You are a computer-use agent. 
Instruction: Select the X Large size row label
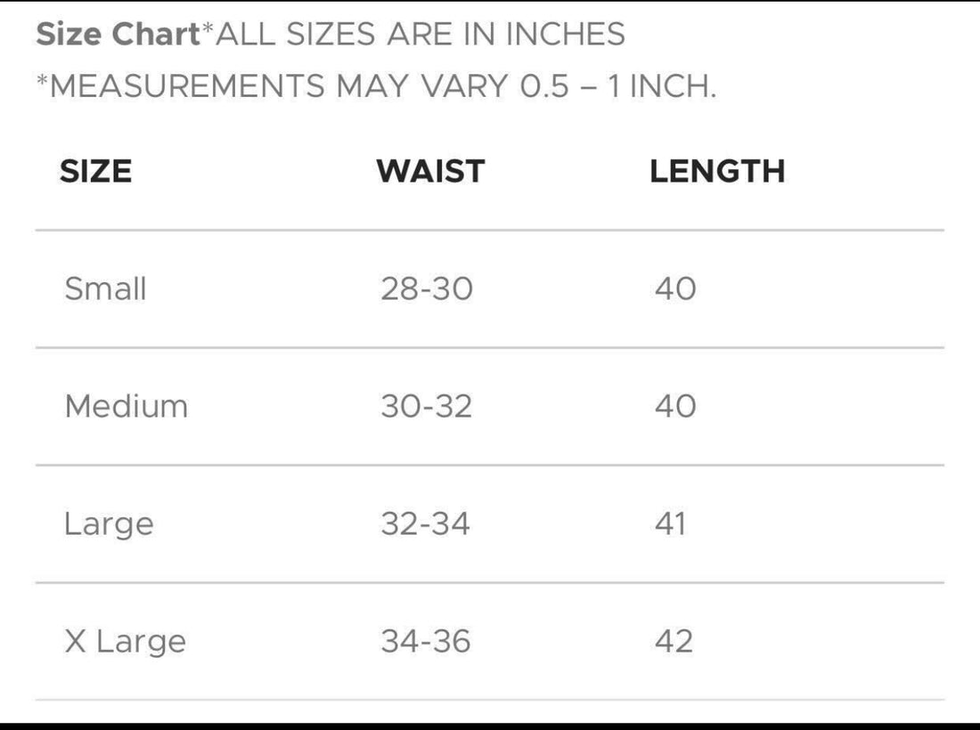tap(125, 641)
